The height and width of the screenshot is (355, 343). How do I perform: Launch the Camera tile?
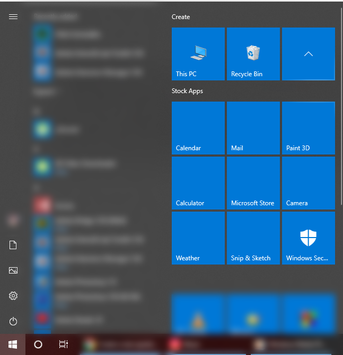(309, 183)
